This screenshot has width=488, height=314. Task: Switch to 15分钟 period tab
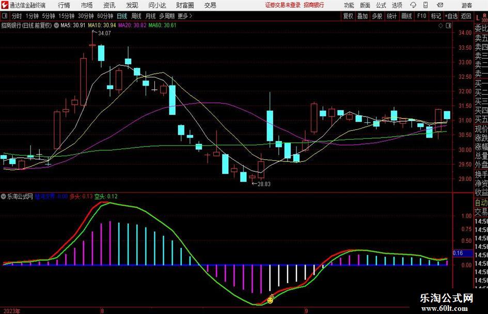67,16
